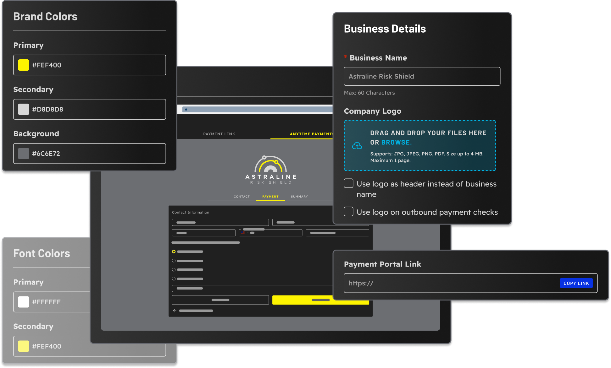
Task: Click the lock icon in the browser address bar
Action: click(x=186, y=109)
